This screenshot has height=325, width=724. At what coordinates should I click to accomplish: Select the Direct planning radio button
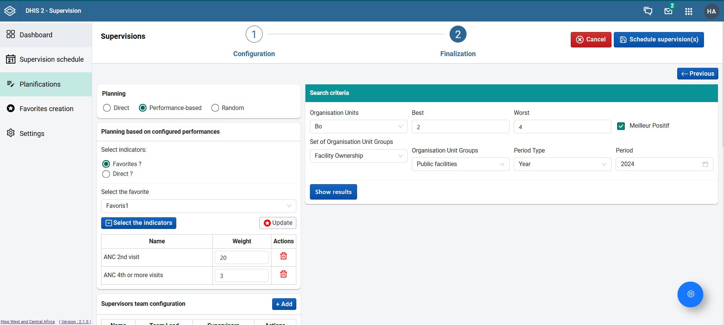pyautogui.click(x=107, y=108)
